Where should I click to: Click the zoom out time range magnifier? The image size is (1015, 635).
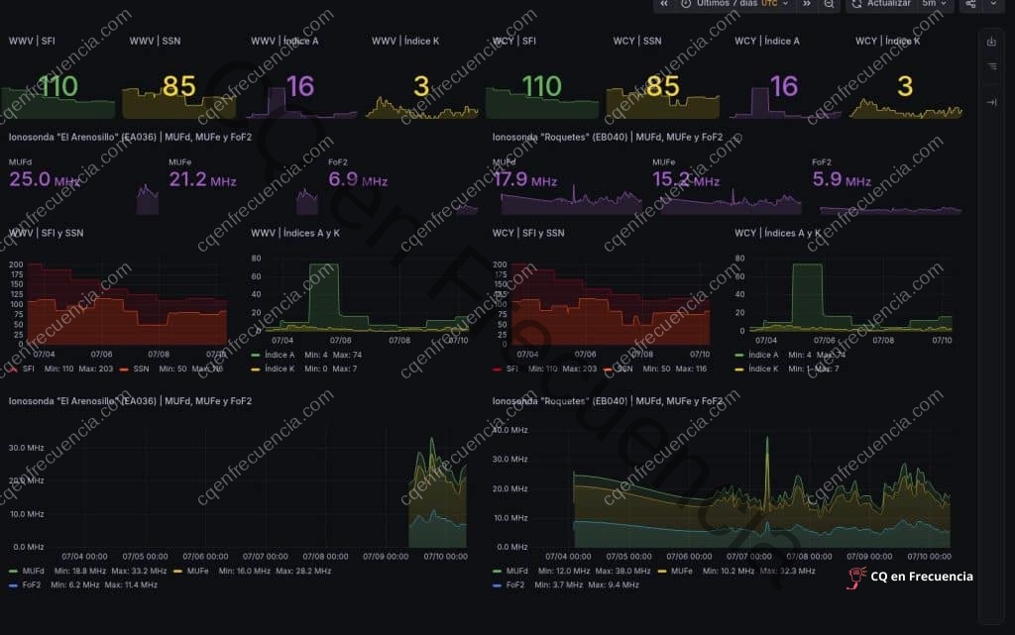tap(829, 4)
